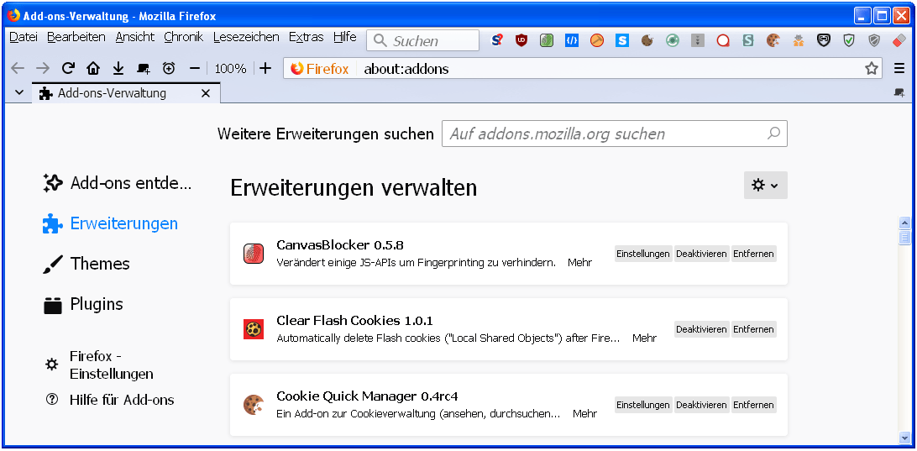Click the blue code-braces extension icon
917x451 pixels.
pyautogui.click(x=572, y=40)
